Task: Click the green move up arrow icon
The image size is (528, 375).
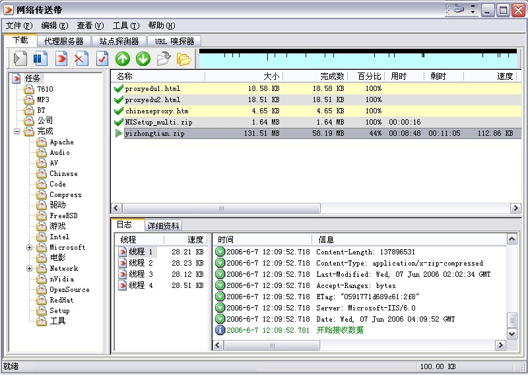Action: click(x=123, y=59)
